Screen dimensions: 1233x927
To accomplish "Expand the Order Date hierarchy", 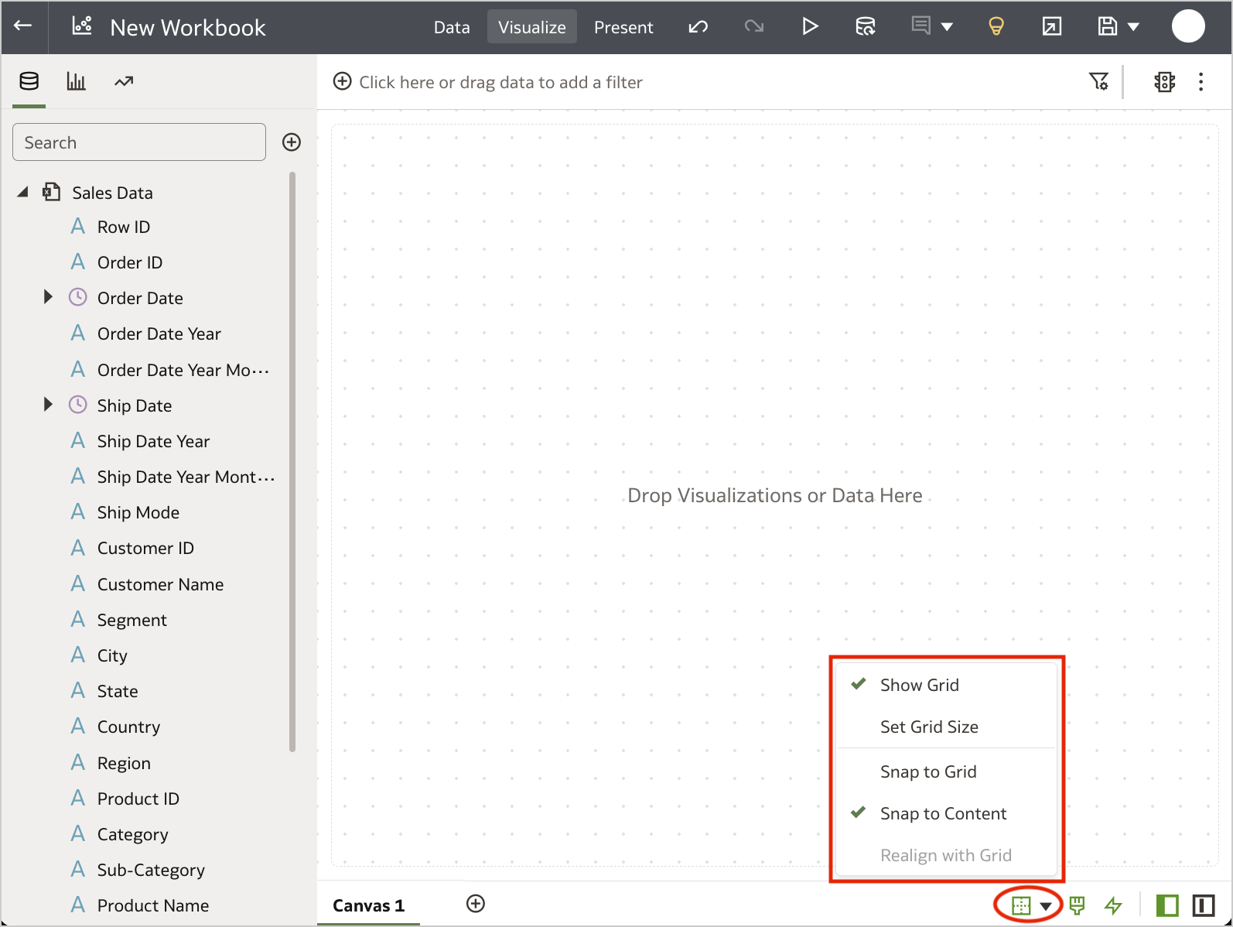I will coord(48,296).
